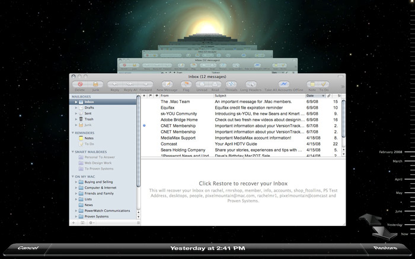The image size is (415, 259).
Task: Sort by attachment column header
Action: (x=329, y=96)
